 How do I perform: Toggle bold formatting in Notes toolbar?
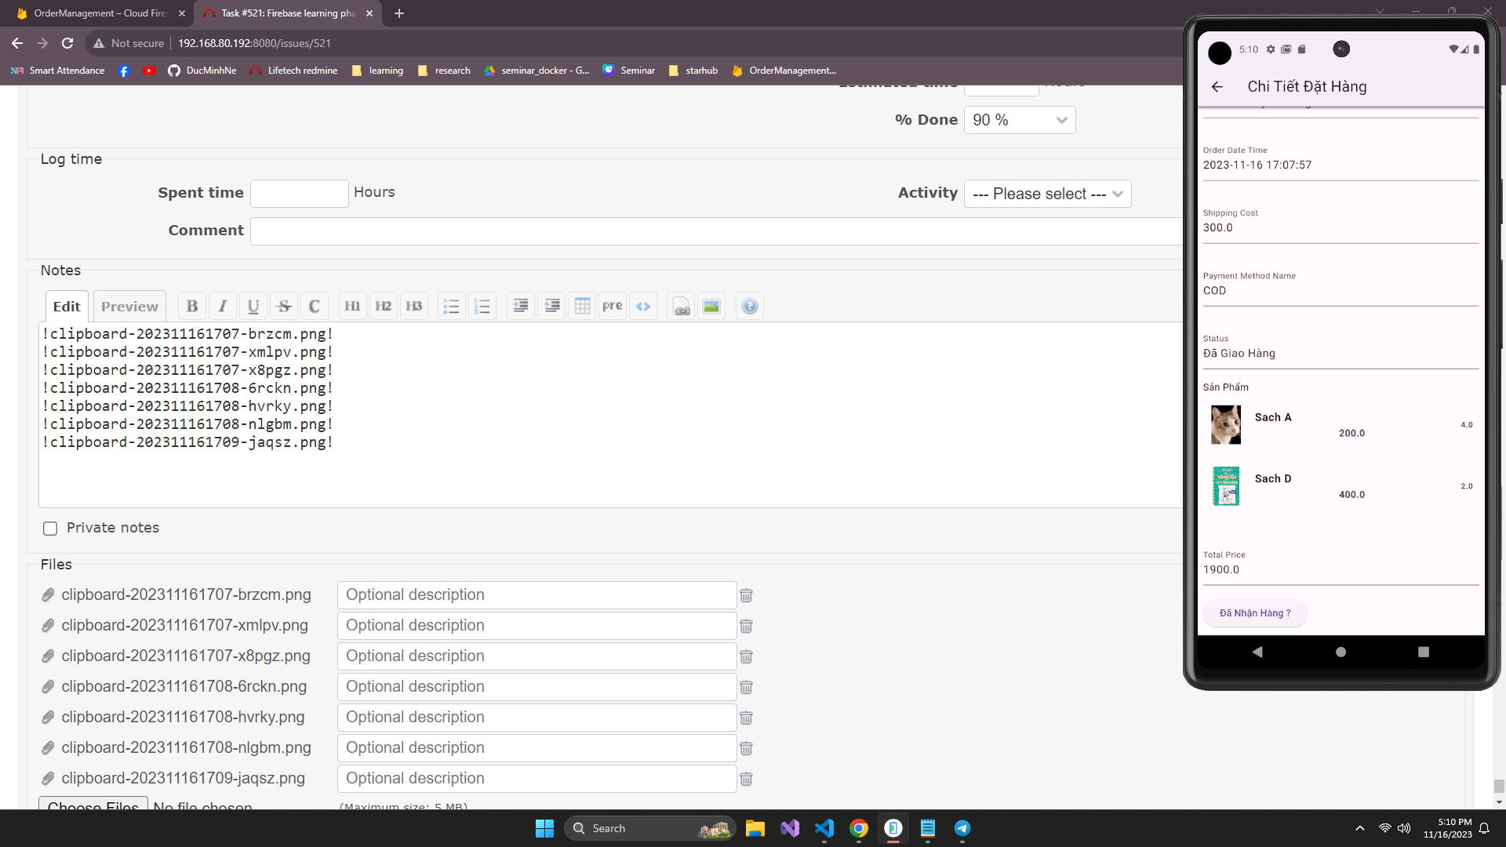pos(192,306)
